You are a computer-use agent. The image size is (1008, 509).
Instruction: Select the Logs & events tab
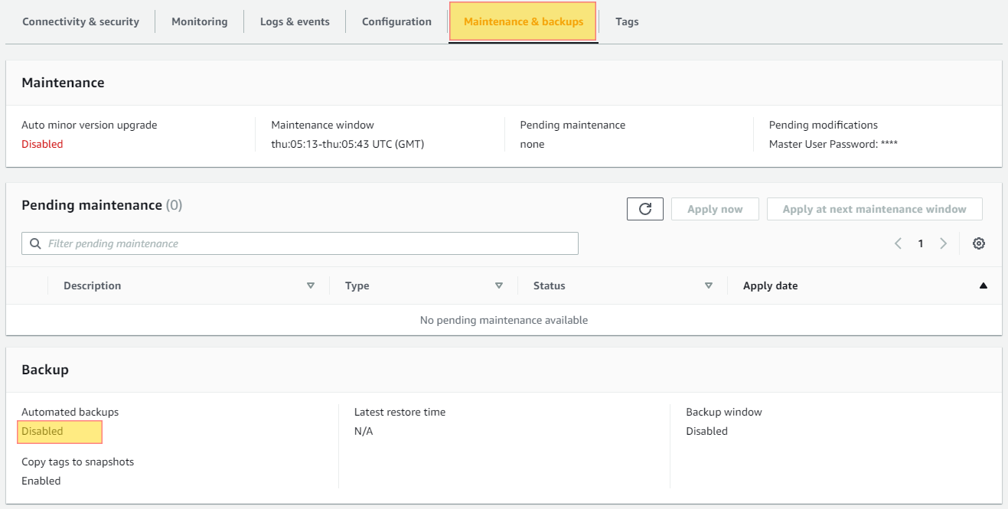coord(295,21)
